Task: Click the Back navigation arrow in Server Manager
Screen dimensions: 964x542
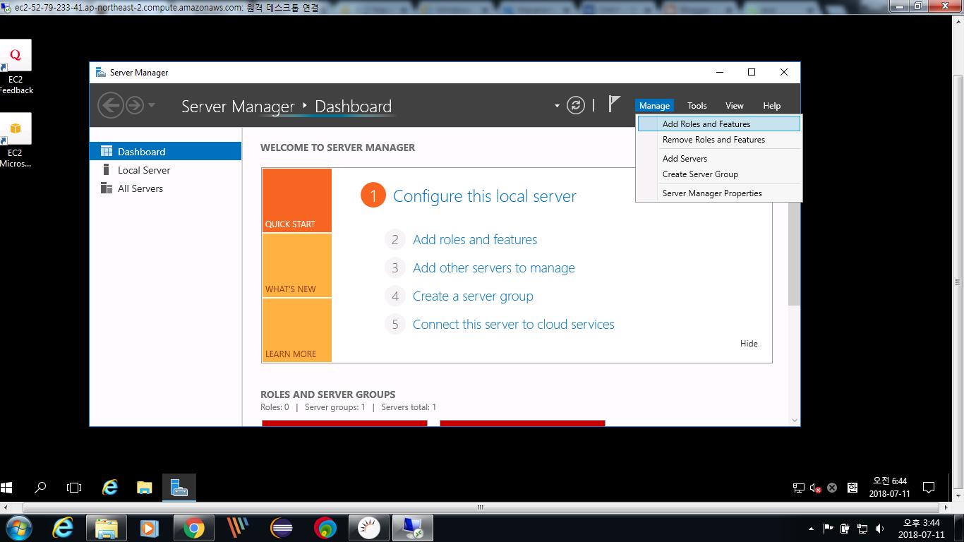Action: coord(110,106)
